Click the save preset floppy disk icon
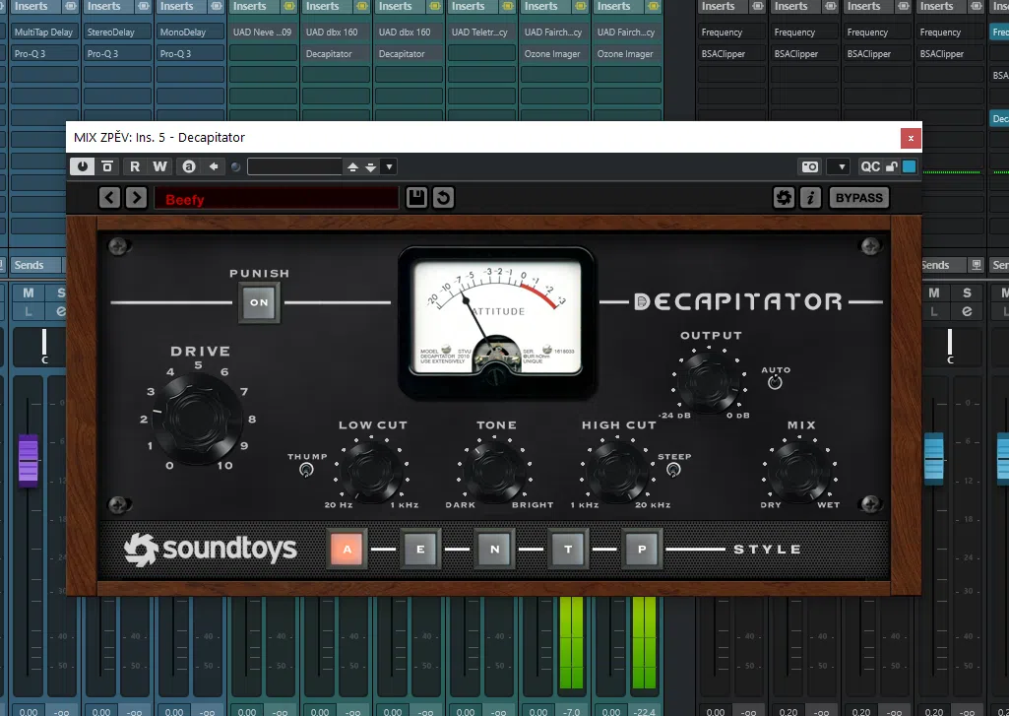1009x716 pixels. click(x=416, y=198)
